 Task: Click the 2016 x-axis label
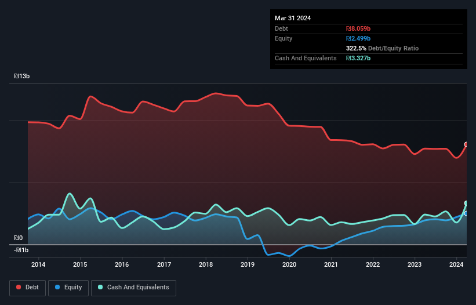tap(122, 264)
